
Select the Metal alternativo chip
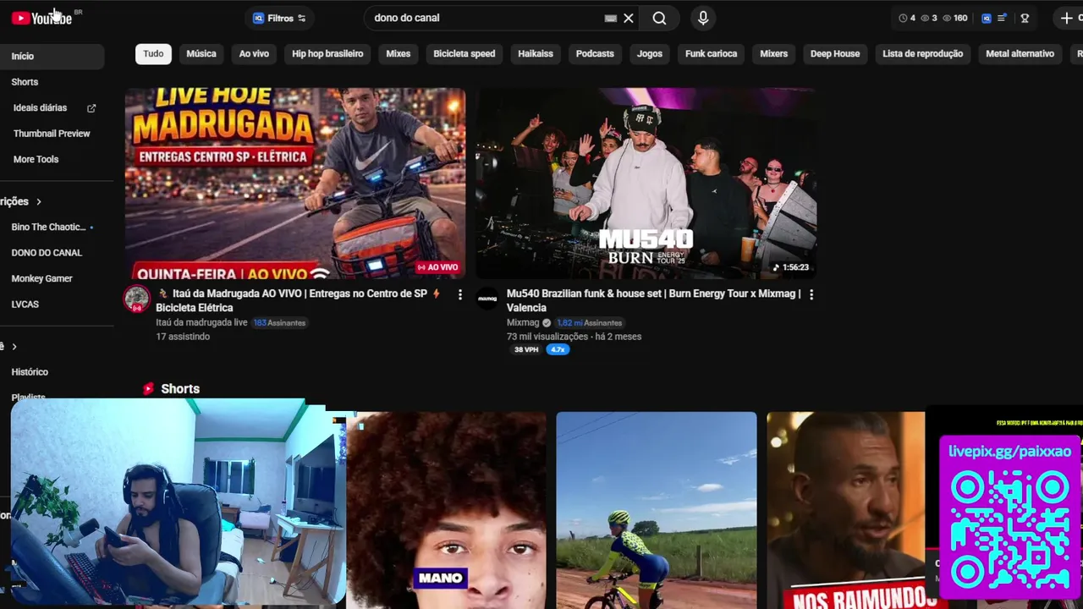point(1020,53)
